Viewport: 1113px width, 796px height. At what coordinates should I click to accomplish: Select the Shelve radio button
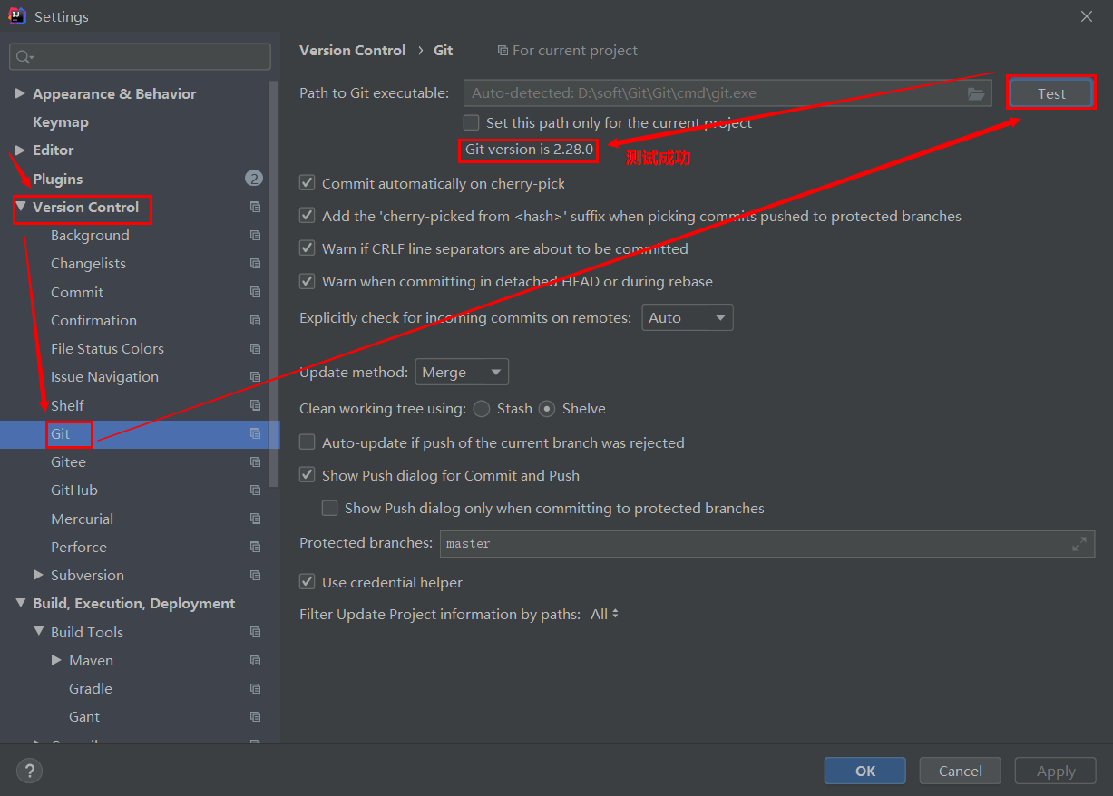(547, 409)
